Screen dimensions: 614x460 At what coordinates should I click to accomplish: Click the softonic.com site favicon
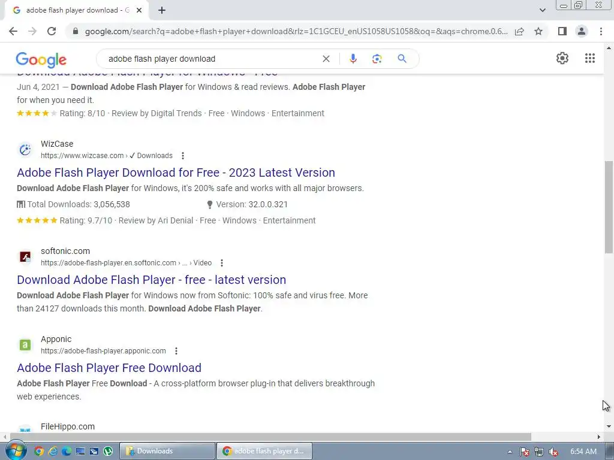pyautogui.click(x=25, y=256)
